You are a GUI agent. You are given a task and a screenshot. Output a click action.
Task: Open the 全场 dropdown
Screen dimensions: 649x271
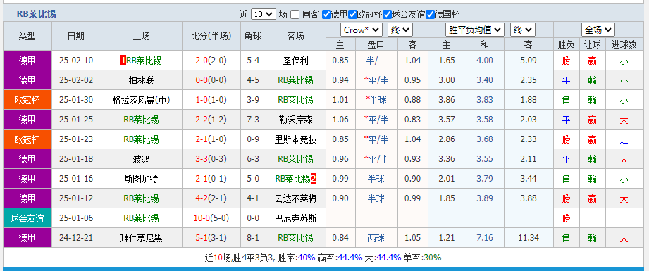click(x=598, y=30)
